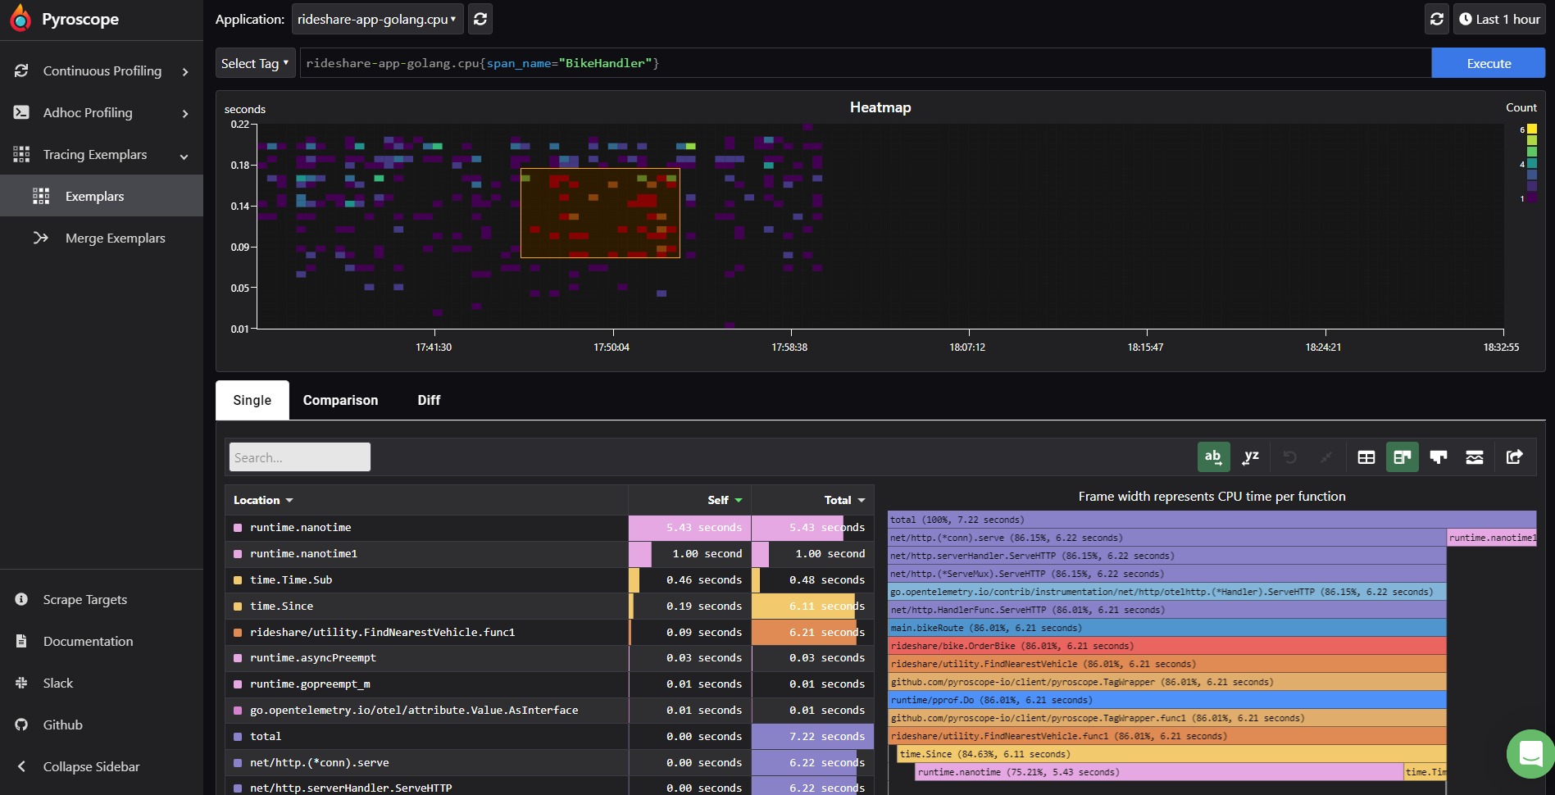The height and width of the screenshot is (795, 1555).
Task: Expand the Continuous Profiling sidebar section
Action: pos(102,71)
